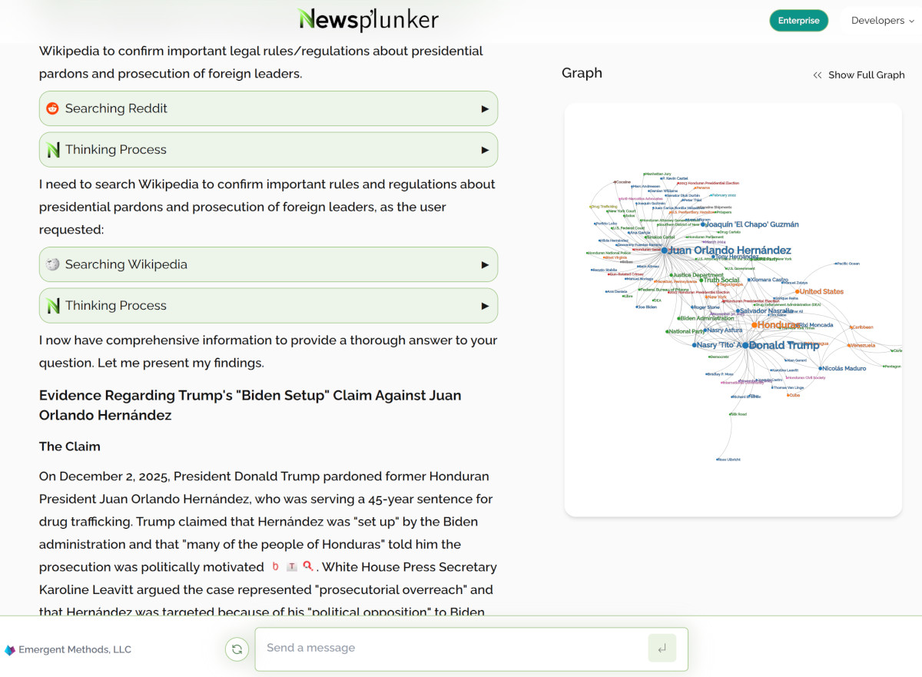Select the Joe Biden graph node

[636, 307]
